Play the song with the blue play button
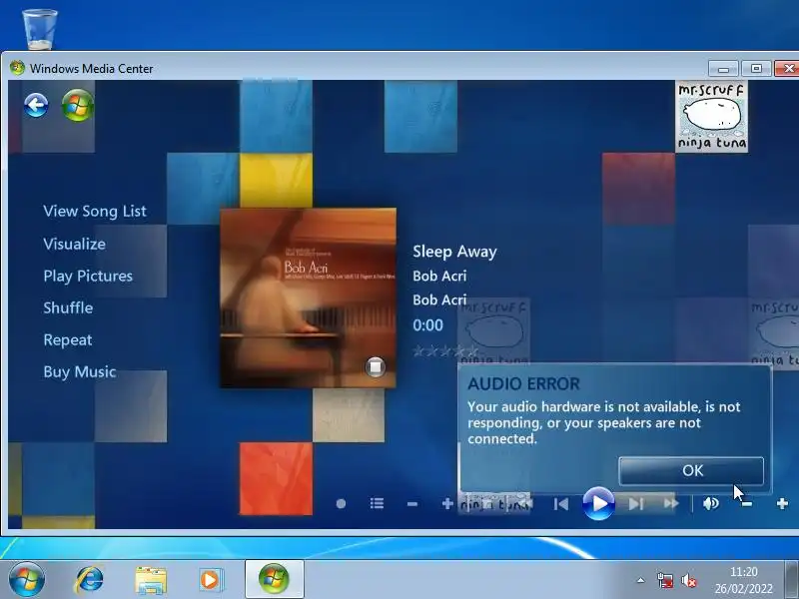The image size is (799, 599). click(598, 503)
